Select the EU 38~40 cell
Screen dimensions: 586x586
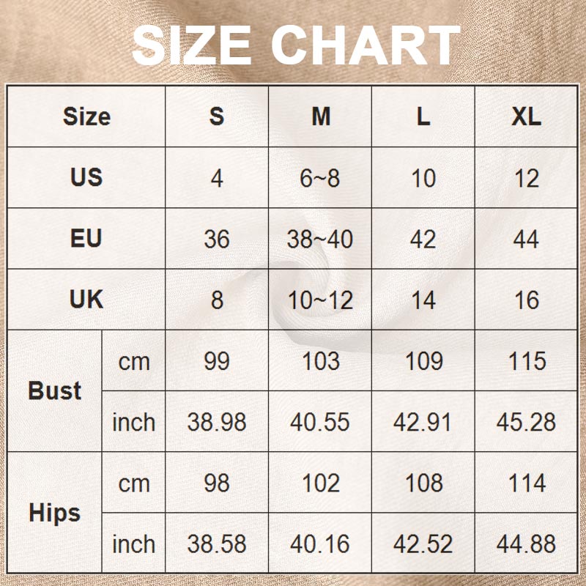[x=320, y=239]
